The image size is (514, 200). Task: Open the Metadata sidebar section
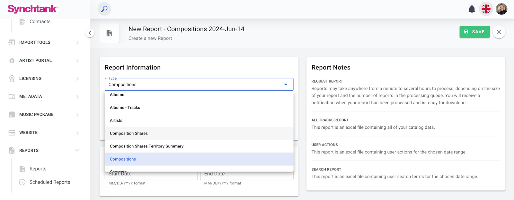click(31, 96)
